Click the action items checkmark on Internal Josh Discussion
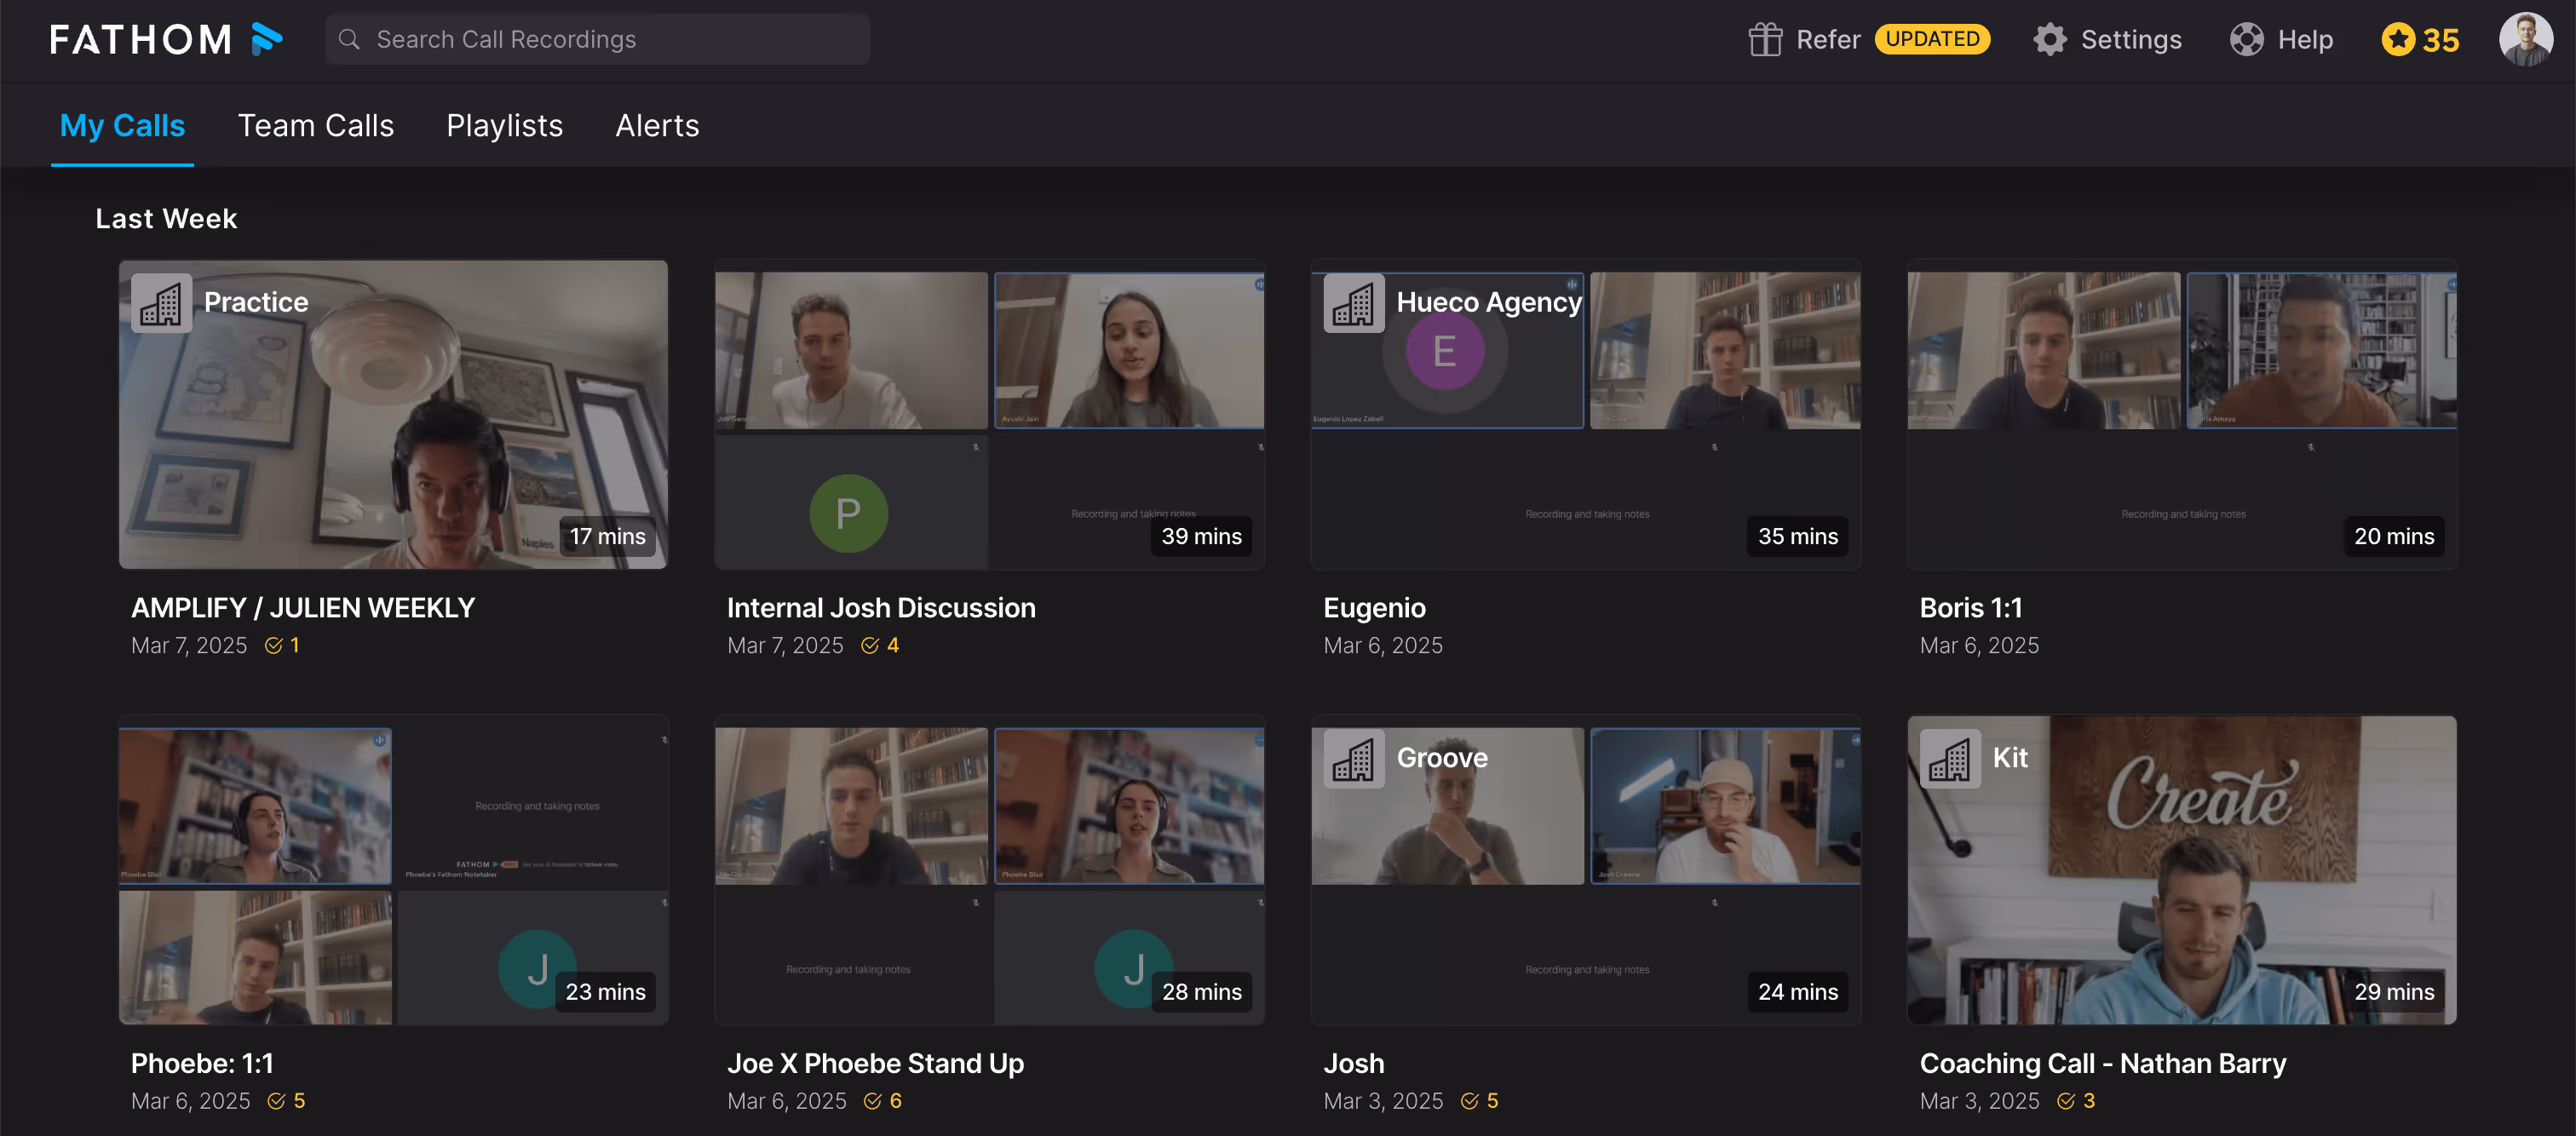 (x=869, y=646)
